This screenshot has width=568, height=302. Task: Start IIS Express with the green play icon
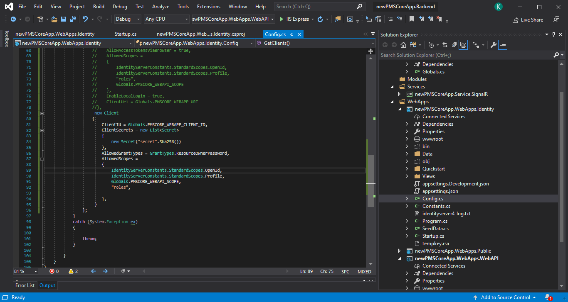(x=282, y=19)
